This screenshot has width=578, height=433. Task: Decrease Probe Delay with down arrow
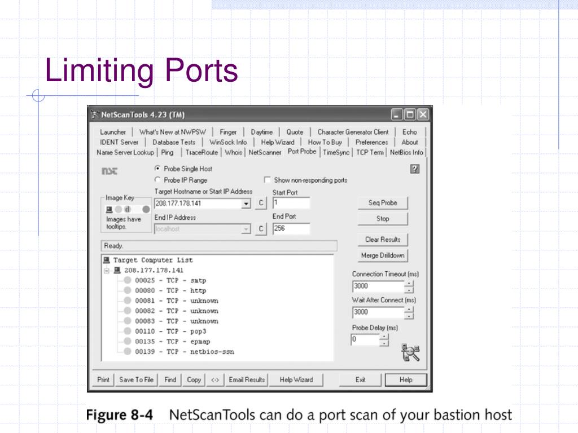[384, 343]
